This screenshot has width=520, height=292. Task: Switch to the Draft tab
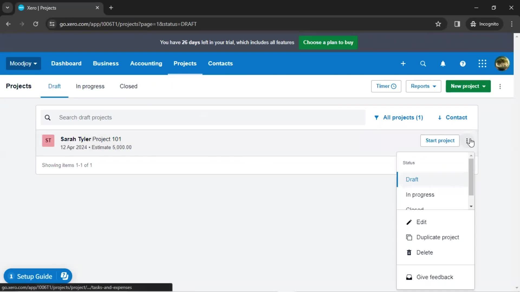[x=54, y=86]
